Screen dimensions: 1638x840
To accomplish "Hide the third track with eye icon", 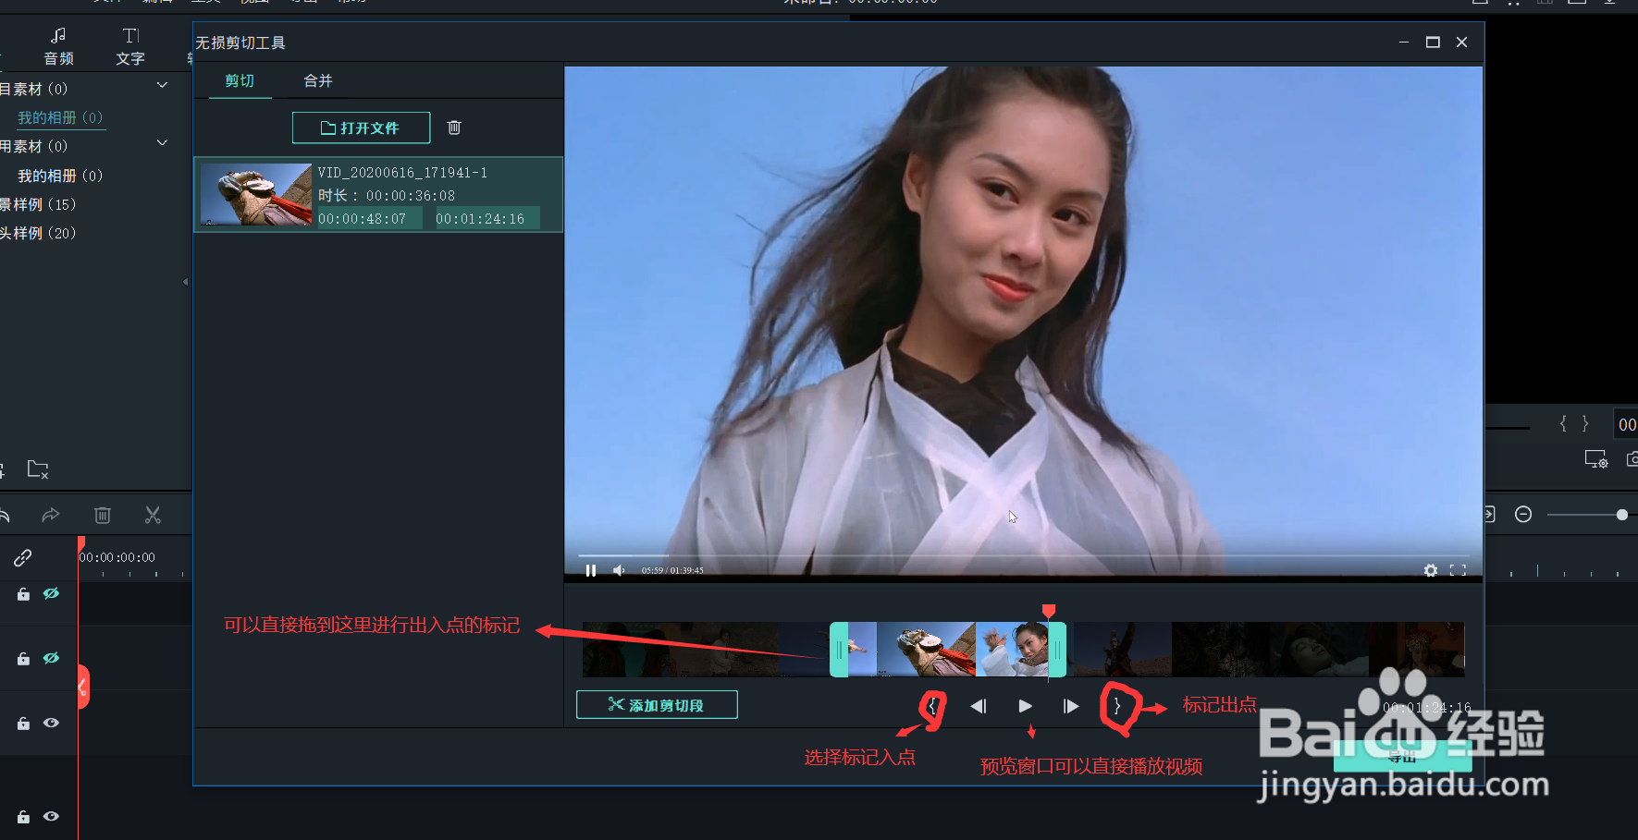I will point(52,723).
